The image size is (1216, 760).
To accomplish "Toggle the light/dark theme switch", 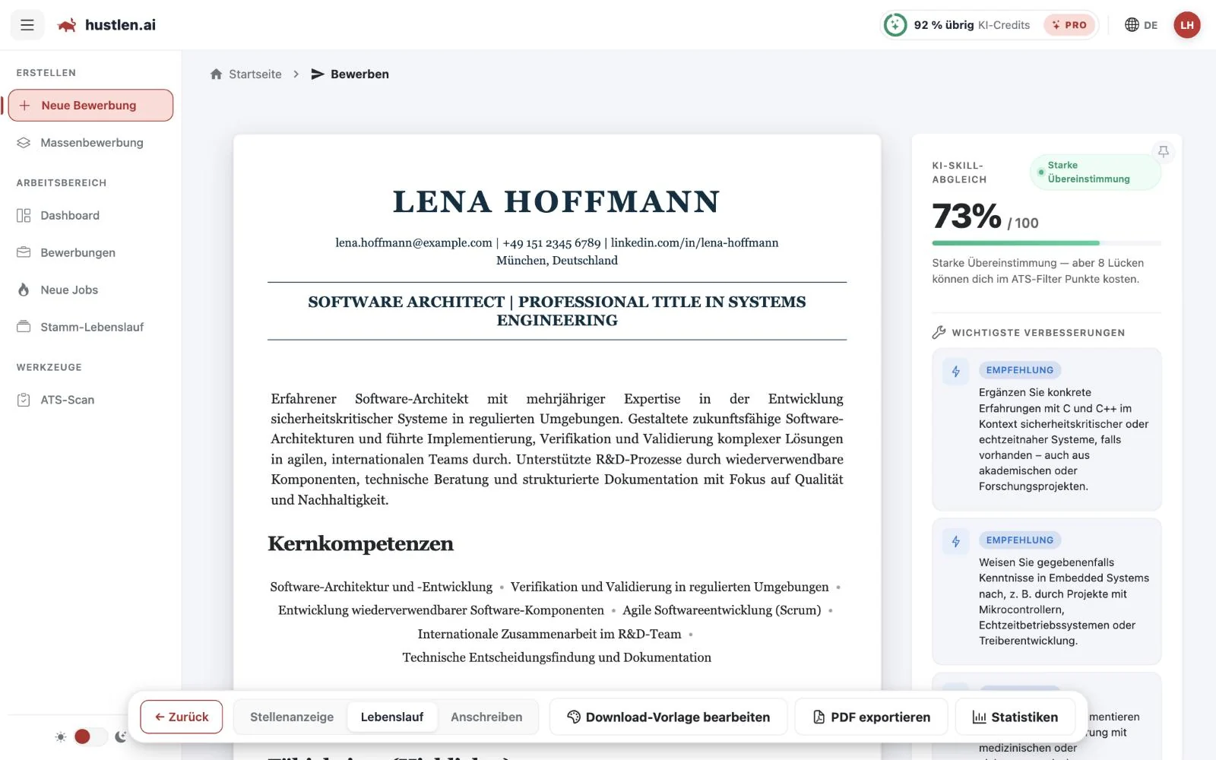I will tap(90, 736).
